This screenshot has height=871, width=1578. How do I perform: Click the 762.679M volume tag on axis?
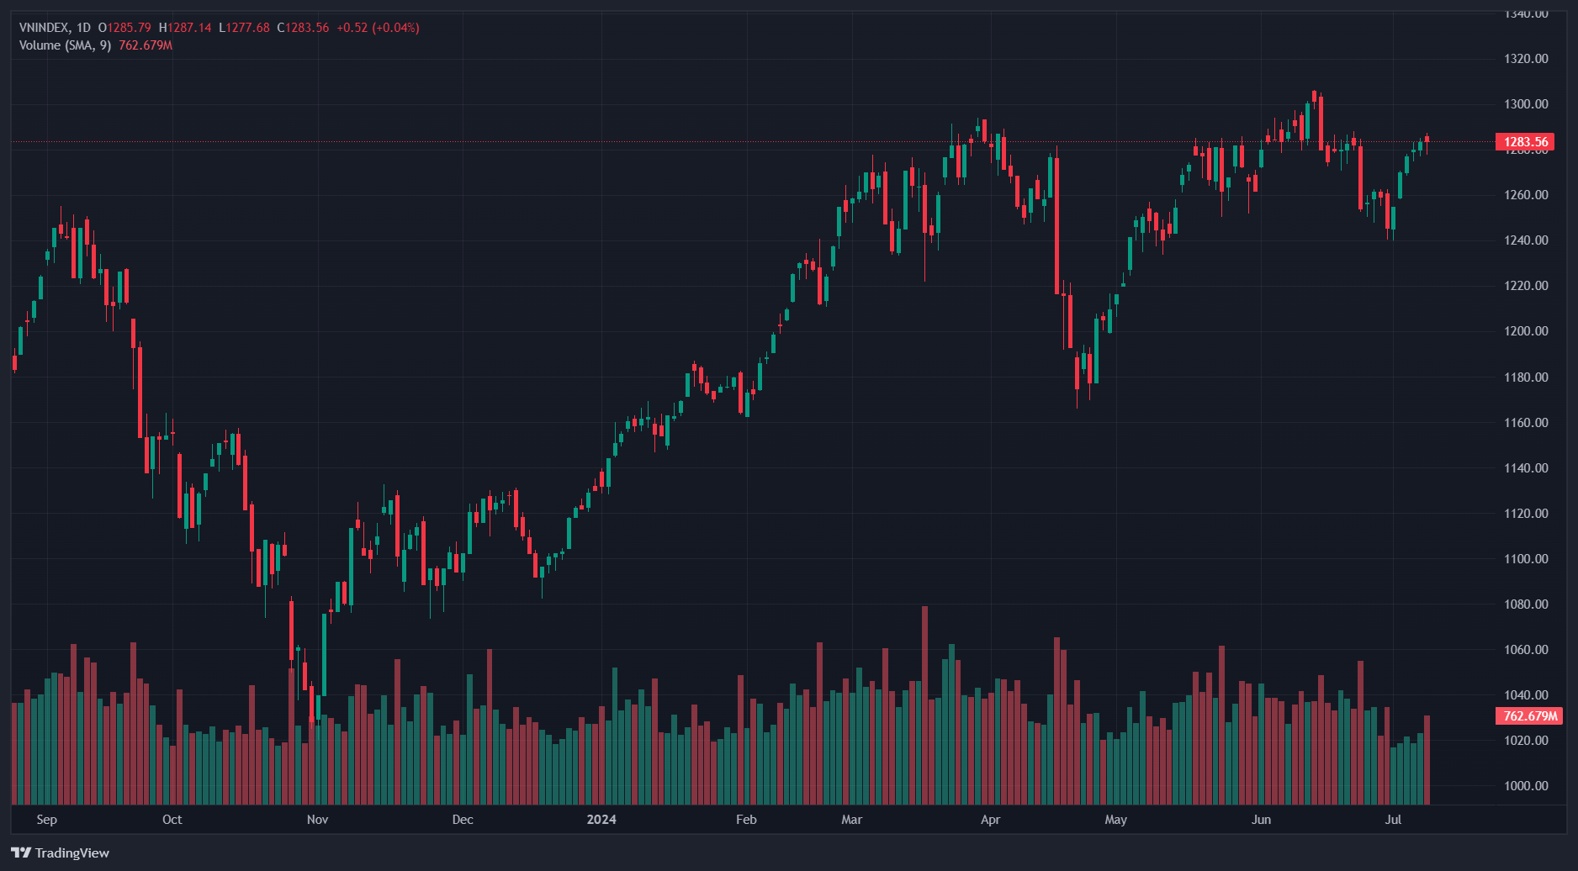click(x=1528, y=716)
